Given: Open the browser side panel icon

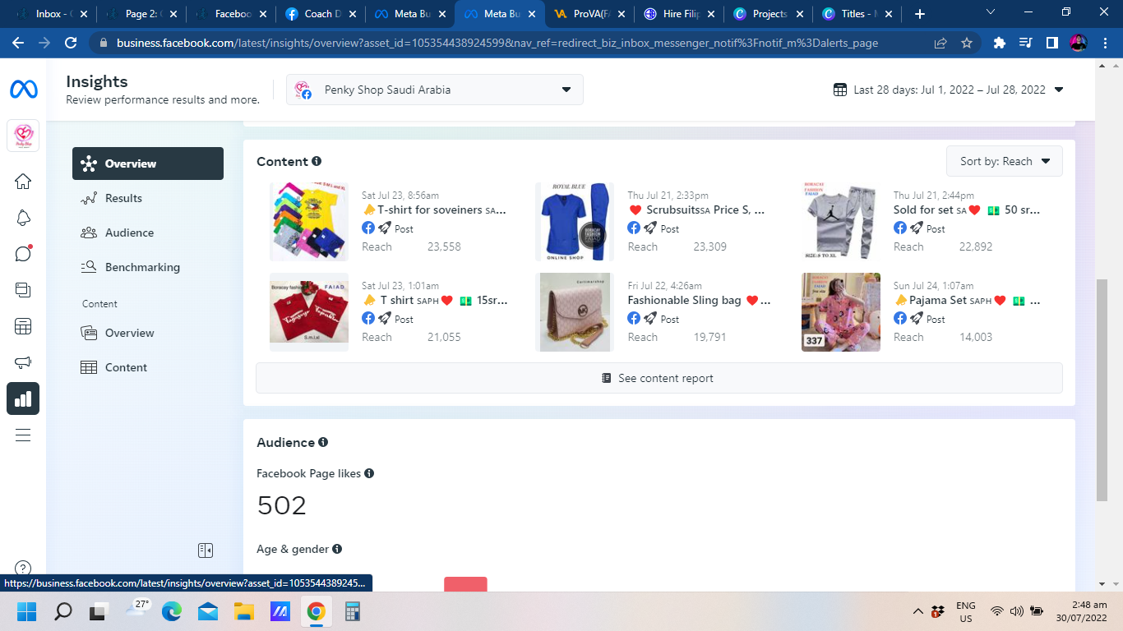Looking at the screenshot, I should [1052, 43].
